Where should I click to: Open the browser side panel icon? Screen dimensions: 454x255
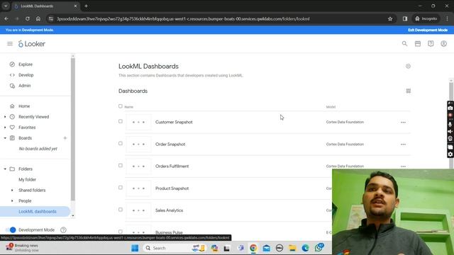click(x=405, y=19)
